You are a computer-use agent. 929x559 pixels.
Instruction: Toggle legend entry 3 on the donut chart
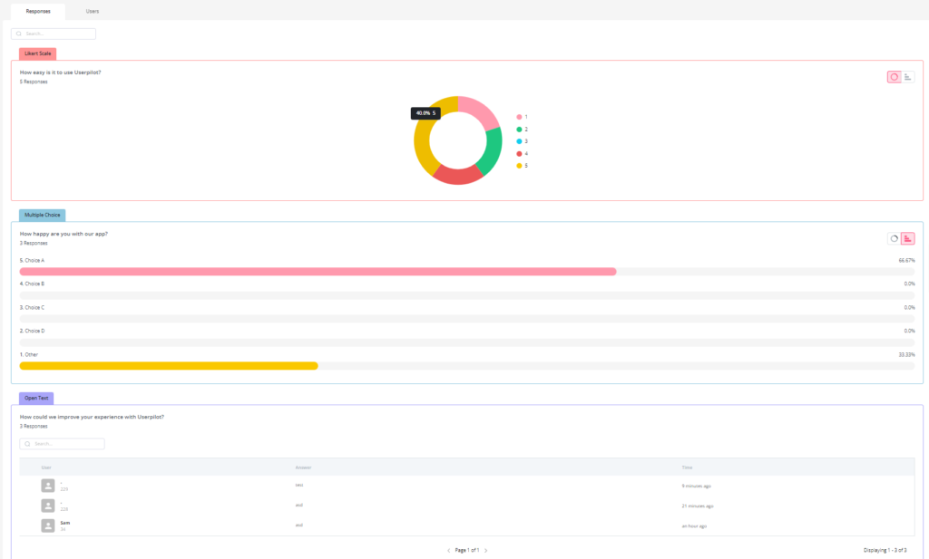520,140
